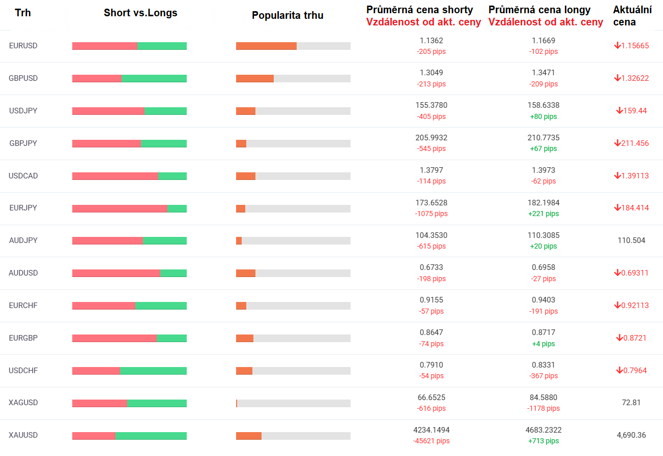663x456 pixels.
Task: Click the USDCAD down arrow next to 1.39113
Action: point(617,176)
